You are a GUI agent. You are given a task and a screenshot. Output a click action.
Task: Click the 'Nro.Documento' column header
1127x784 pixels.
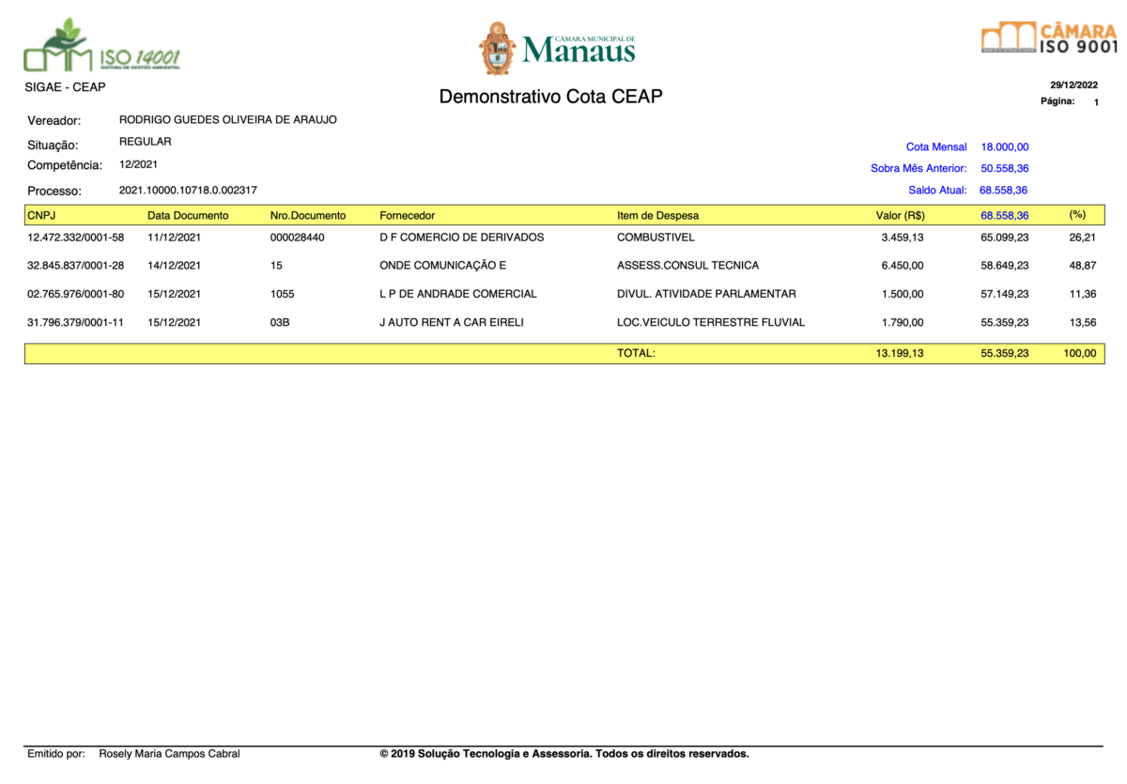pos(308,216)
